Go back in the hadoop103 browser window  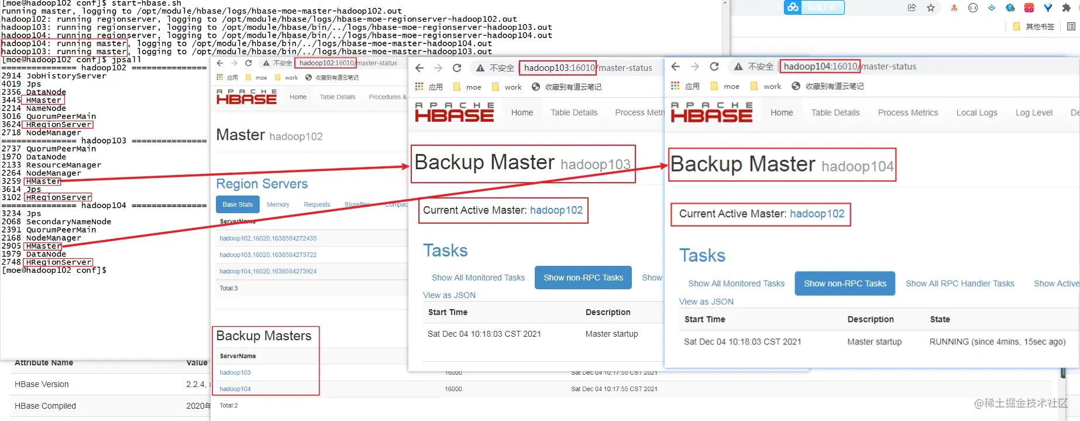(x=419, y=68)
